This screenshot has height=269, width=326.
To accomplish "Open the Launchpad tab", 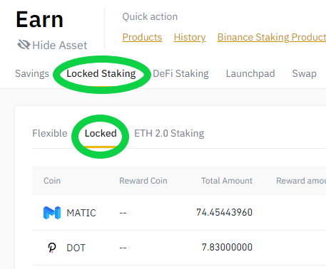I will pyautogui.click(x=250, y=73).
